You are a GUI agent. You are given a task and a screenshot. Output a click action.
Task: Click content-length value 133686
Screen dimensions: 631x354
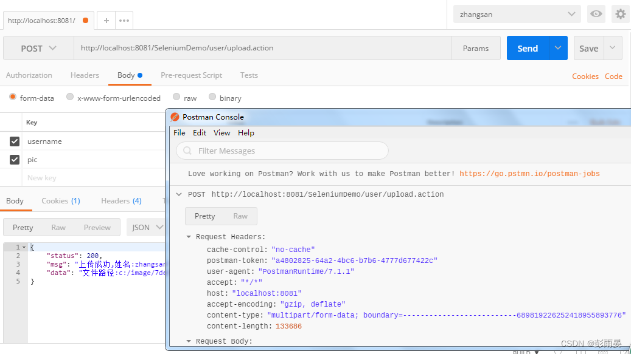pyautogui.click(x=288, y=326)
